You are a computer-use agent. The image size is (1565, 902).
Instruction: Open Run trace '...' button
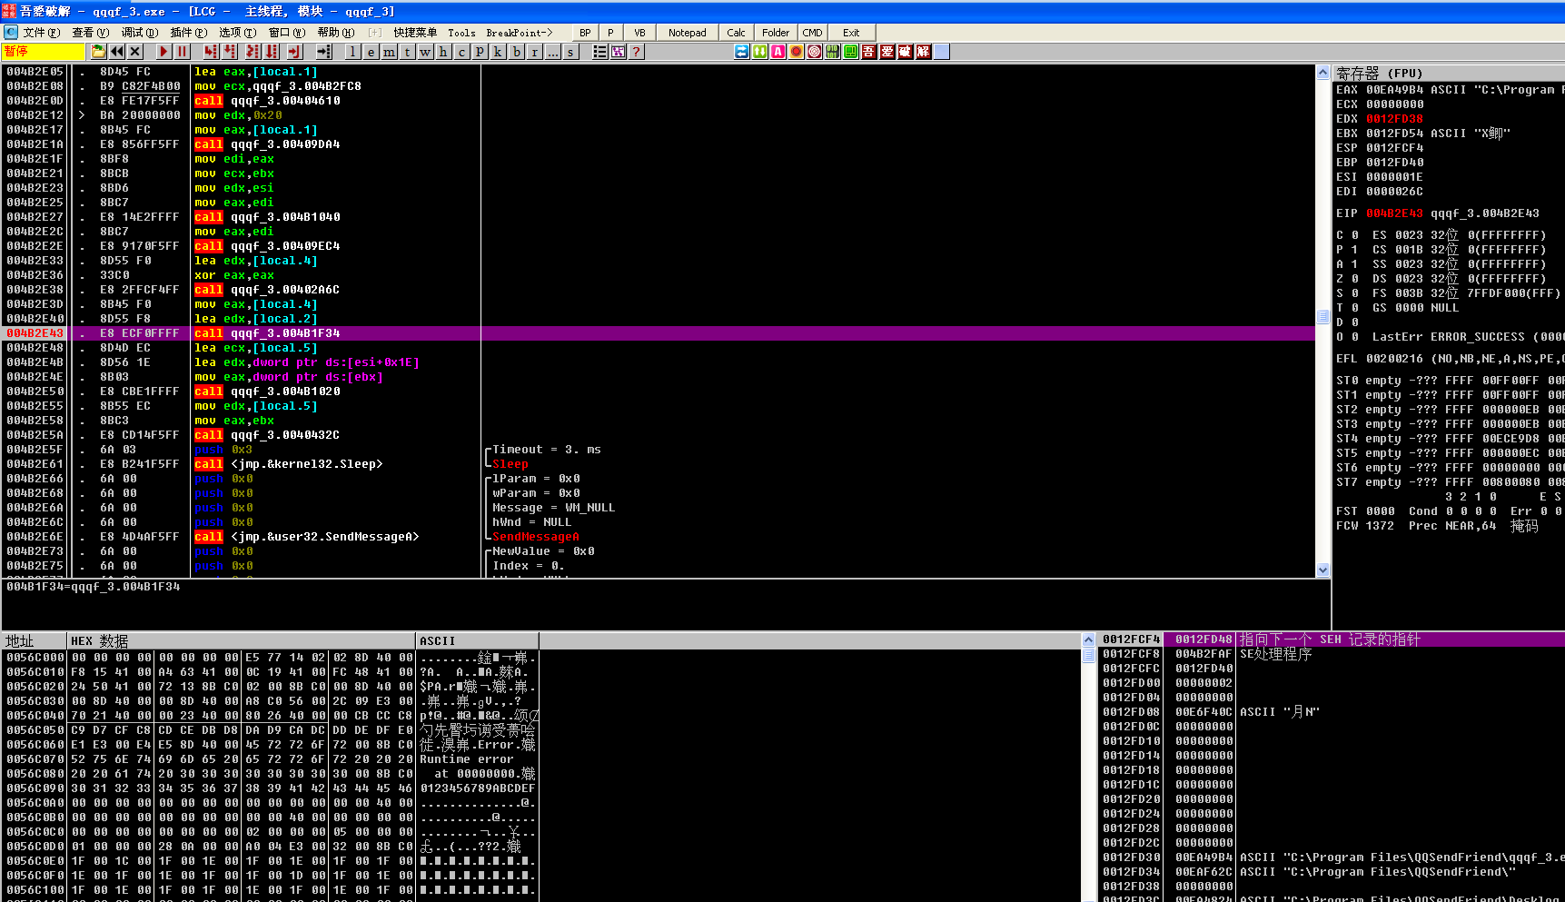tap(552, 52)
